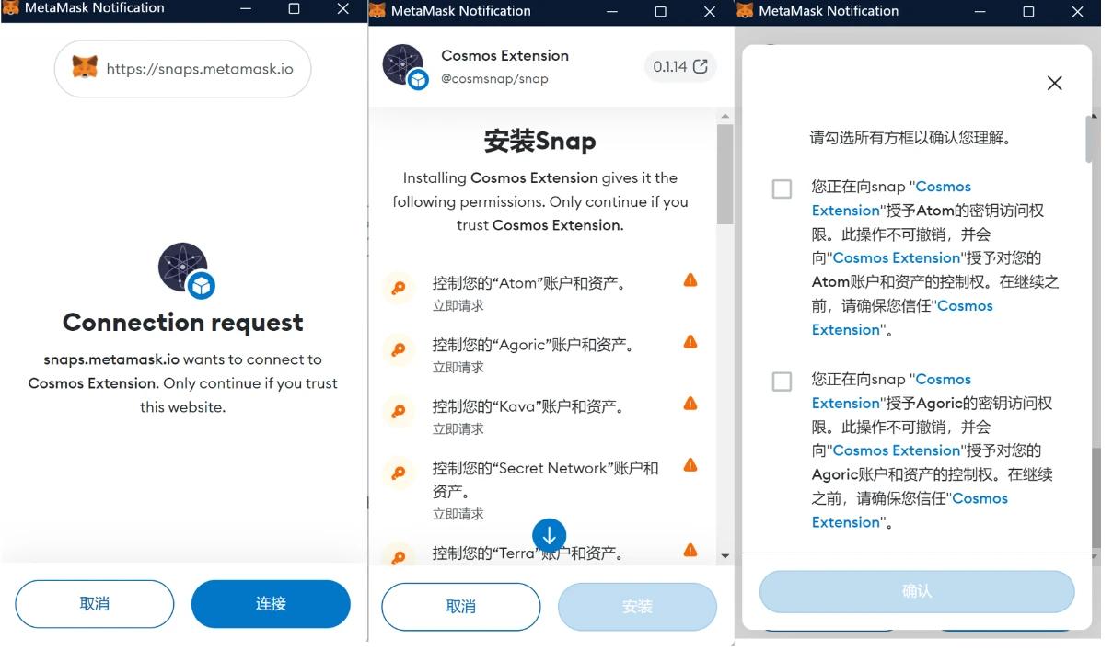Screen dimensions: 1113x650
Task: Click the 连接 button to approve the connection
Action: coord(271,604)
